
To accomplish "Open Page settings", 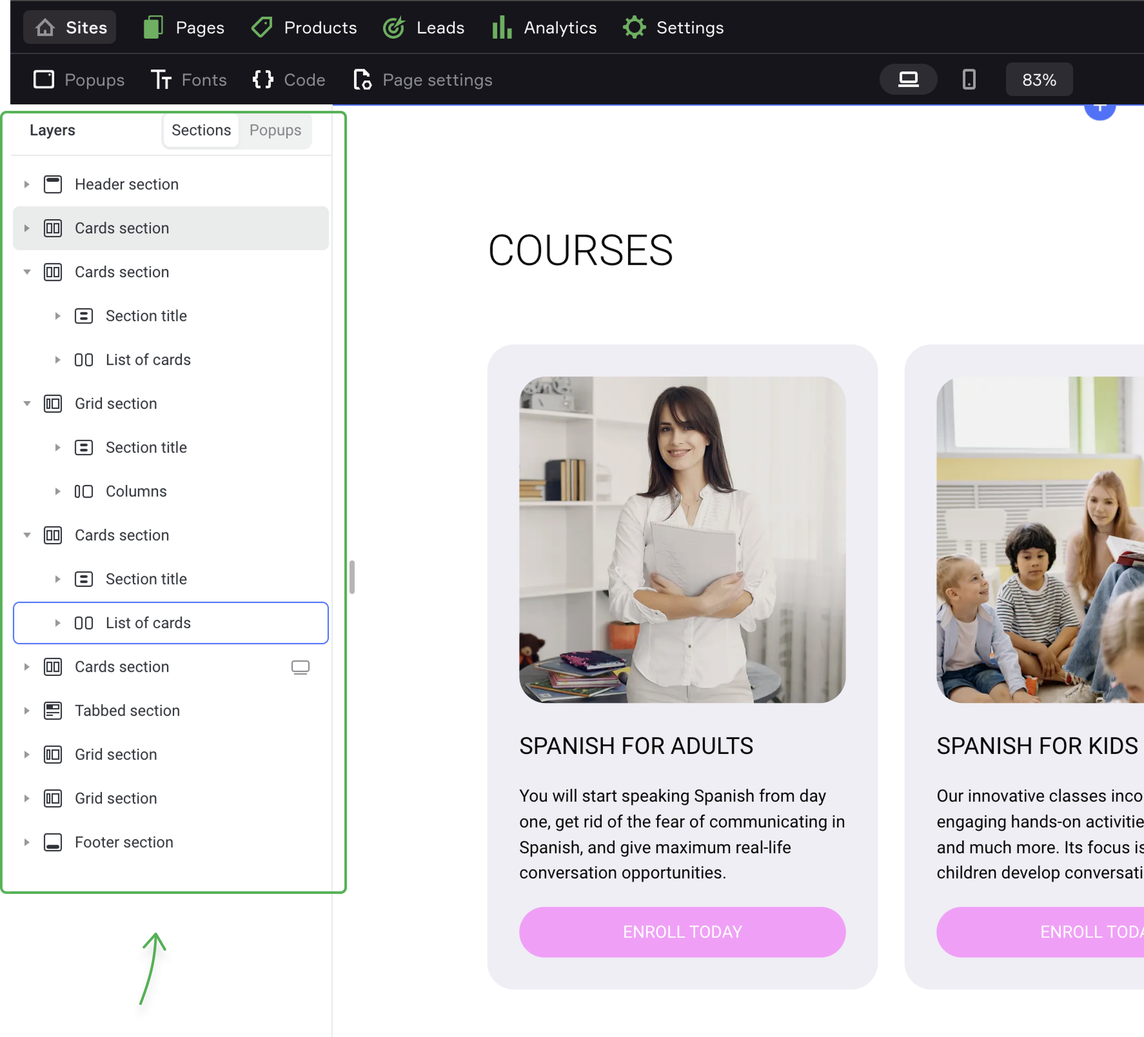I will pyautogui.click(x=423, y=80).
